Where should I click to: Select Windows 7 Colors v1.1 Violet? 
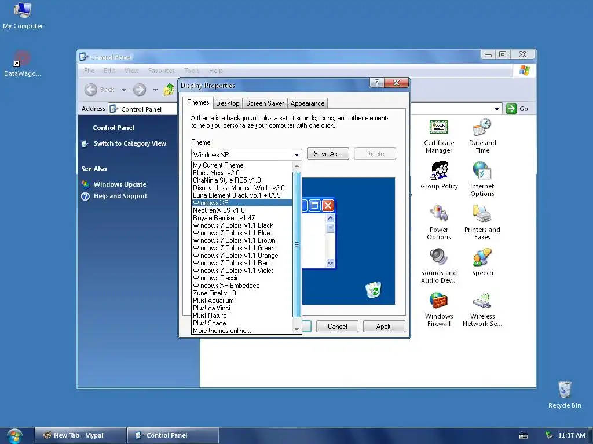point(241,271)
